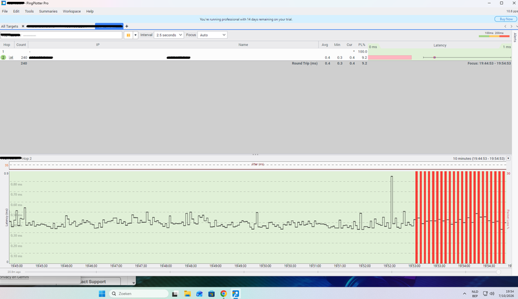Click the Focus: 19:44:53 - 19:54:53 label
518x299 pixels.
[489, 63]
